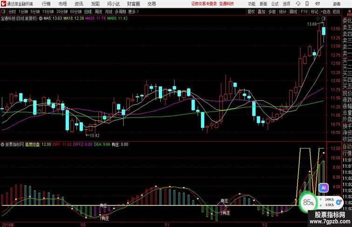This screenshot has width=352, height=227.
Task: Click the 13.69 high price label
Action: coord(312,24)
